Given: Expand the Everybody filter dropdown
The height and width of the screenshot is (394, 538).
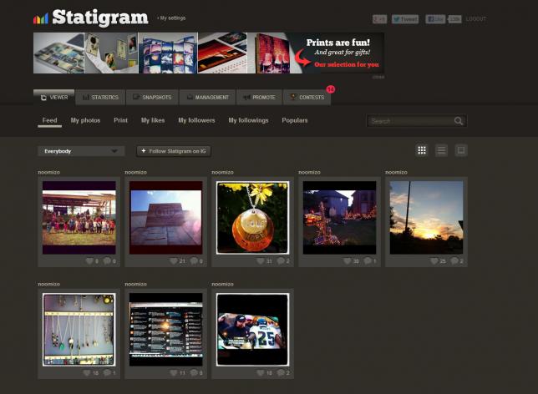Looking at the screenshot, I should coord(81,151).
